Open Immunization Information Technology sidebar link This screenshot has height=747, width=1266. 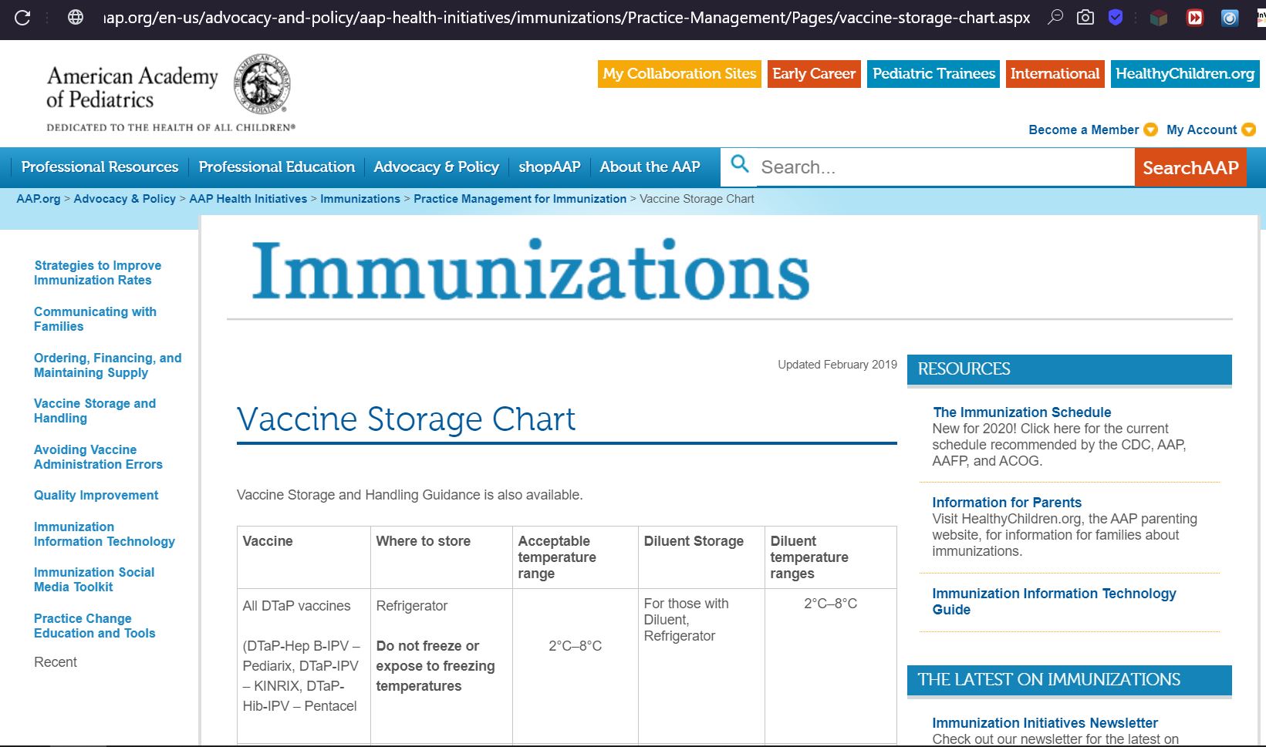[x=104, y=534]
